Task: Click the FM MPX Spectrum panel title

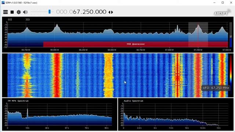Action: pyautogui.click(x=18, y=101)
